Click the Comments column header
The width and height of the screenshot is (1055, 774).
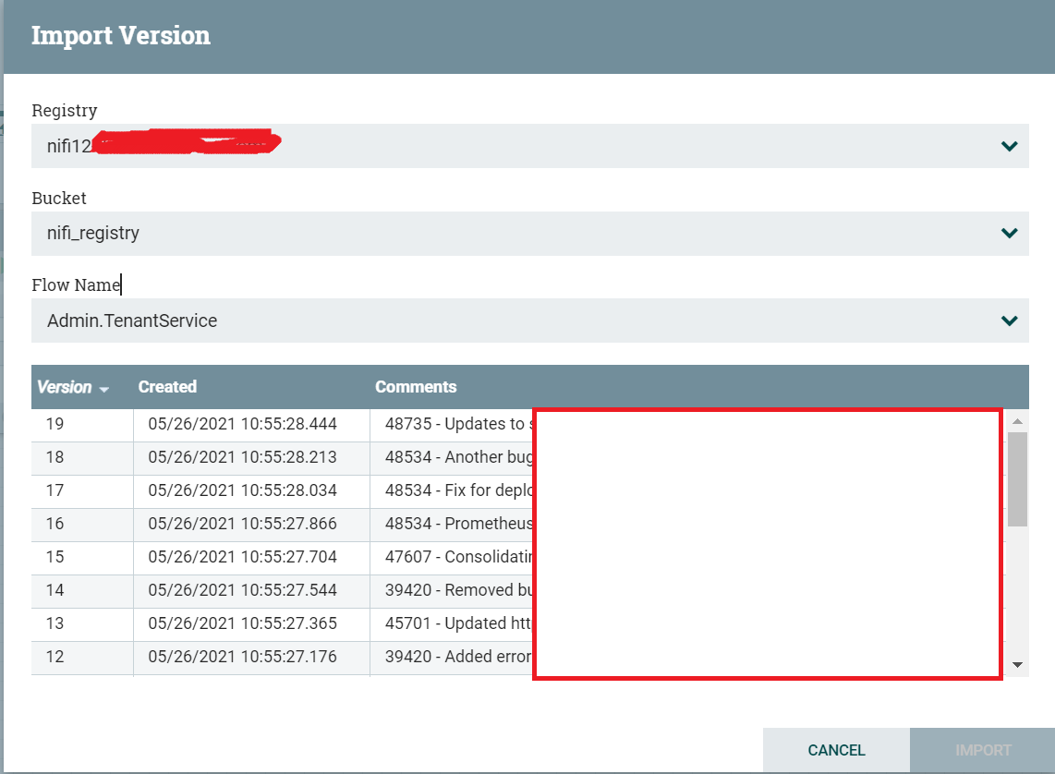point(416,387)
